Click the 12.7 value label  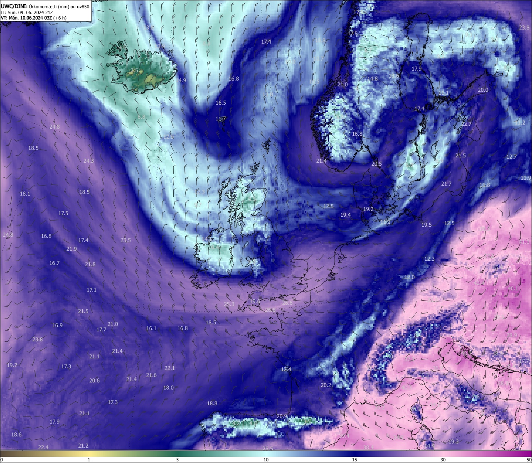point(512,157)
